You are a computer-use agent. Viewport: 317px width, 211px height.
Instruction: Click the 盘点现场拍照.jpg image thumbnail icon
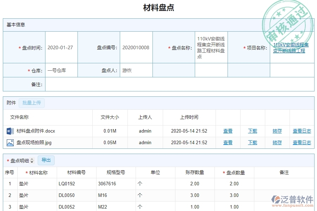coord(11,142)
